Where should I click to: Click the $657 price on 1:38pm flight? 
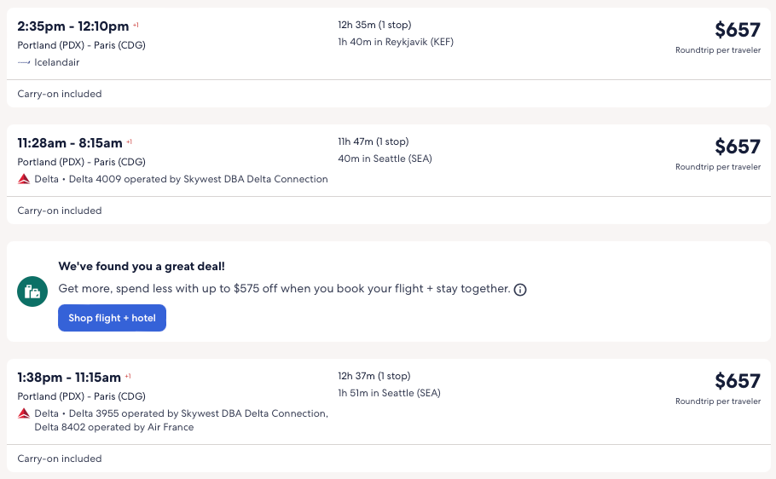tap(737, 382)
